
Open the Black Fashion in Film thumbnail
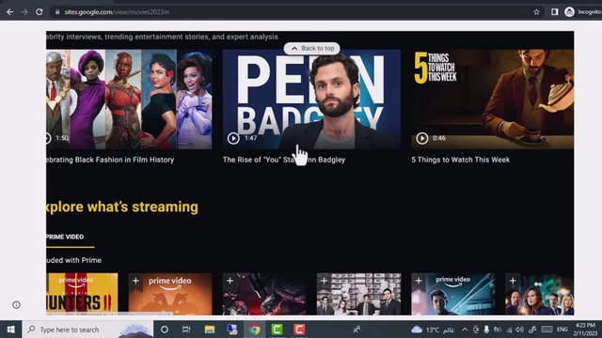[129, 100]
